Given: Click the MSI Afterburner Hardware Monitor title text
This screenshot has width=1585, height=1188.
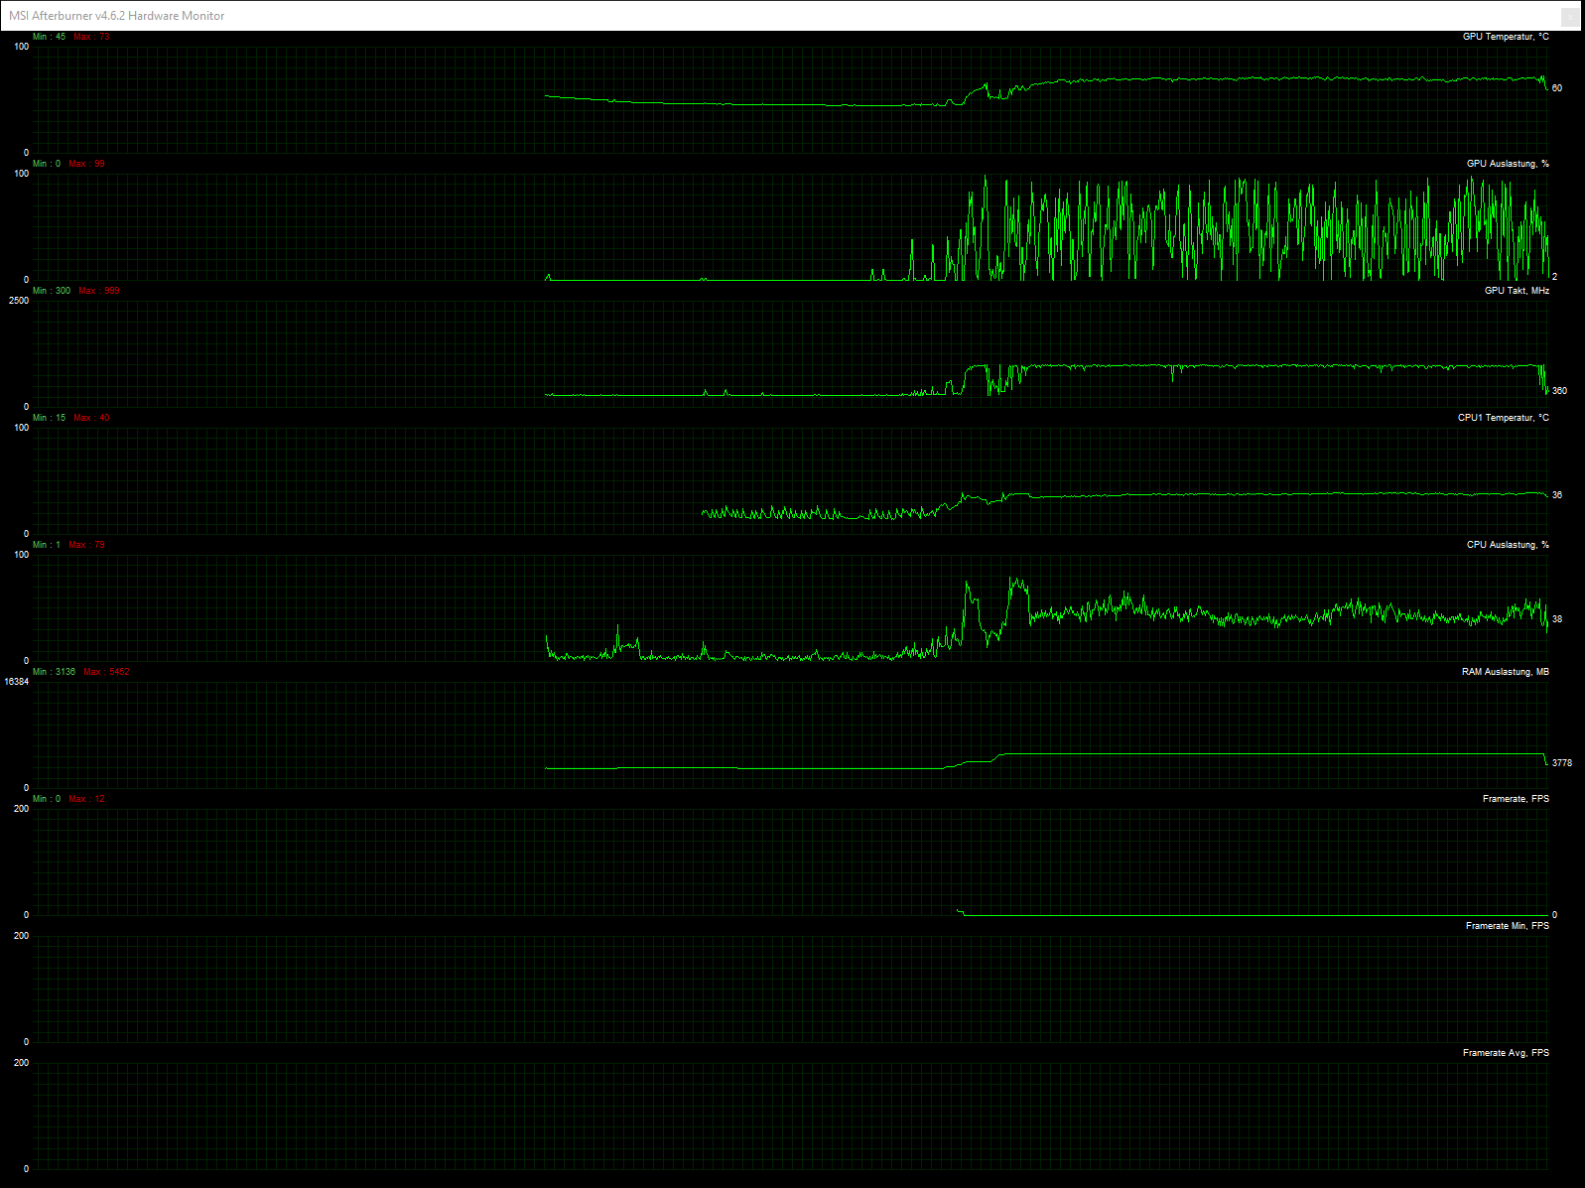Looking at the screenshot, I should click(x=117, y=16).
